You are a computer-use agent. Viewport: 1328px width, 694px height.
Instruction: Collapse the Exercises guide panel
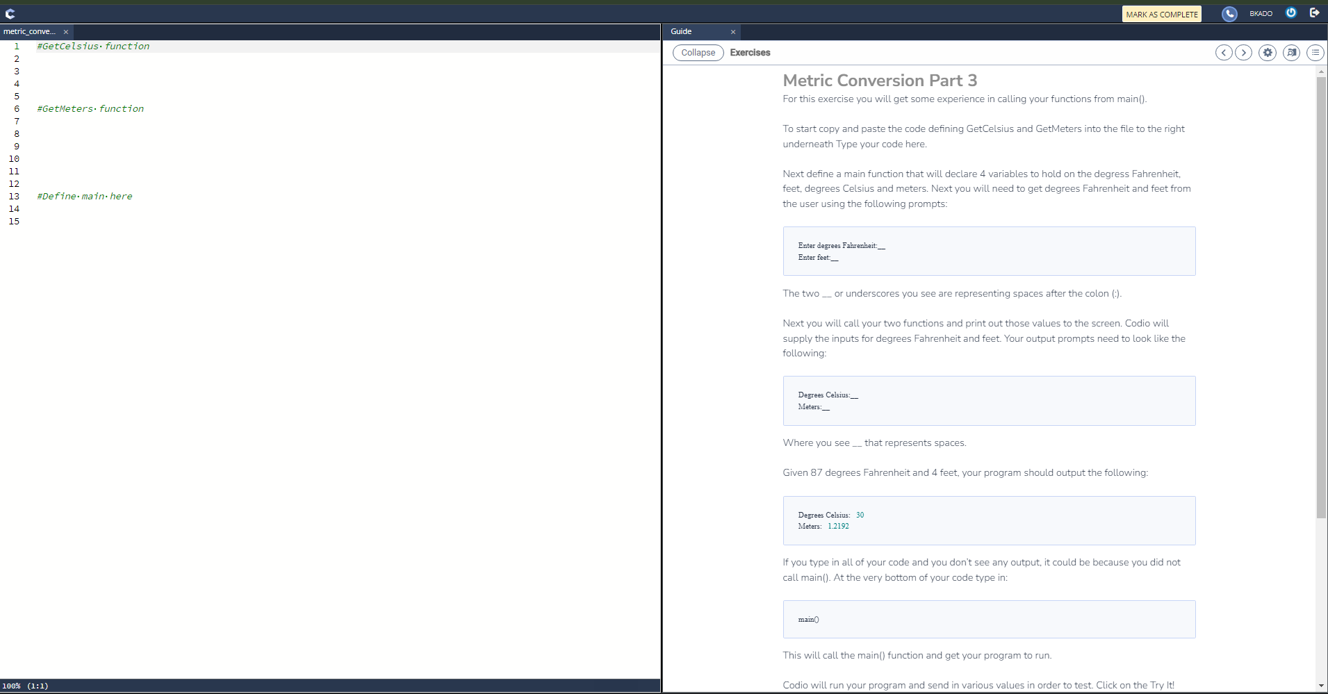[x=698, y=52]
